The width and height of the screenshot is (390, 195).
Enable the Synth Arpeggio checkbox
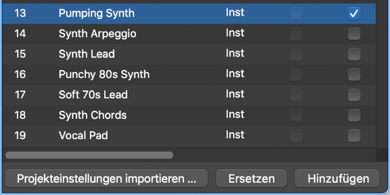(x=354, y=34)
